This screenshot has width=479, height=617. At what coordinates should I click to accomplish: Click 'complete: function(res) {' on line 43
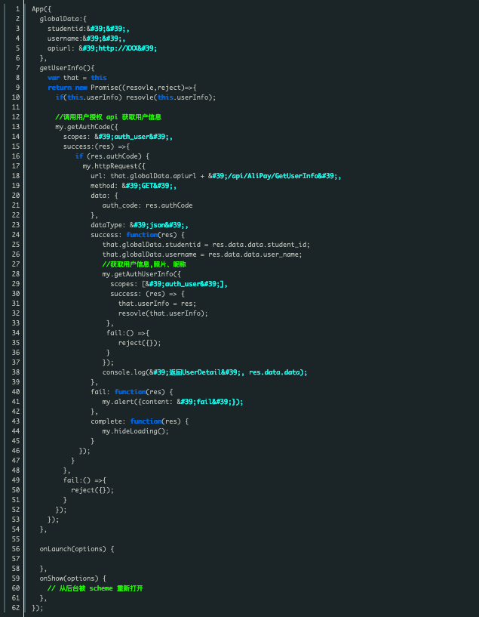(x=140, y=421)
